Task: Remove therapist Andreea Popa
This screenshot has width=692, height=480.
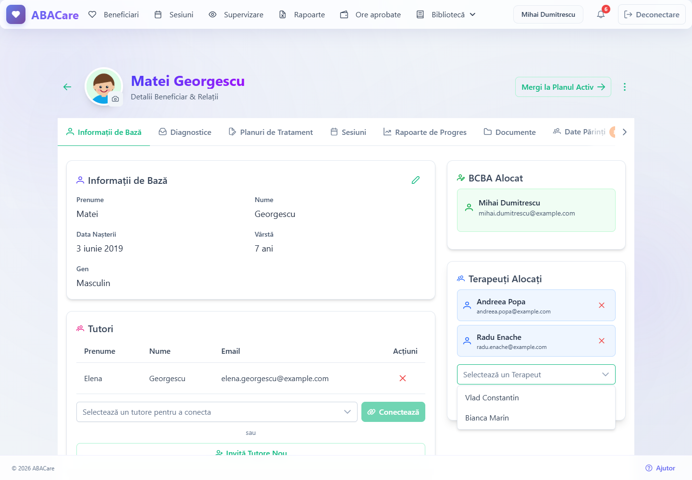Action: (602, 305)
